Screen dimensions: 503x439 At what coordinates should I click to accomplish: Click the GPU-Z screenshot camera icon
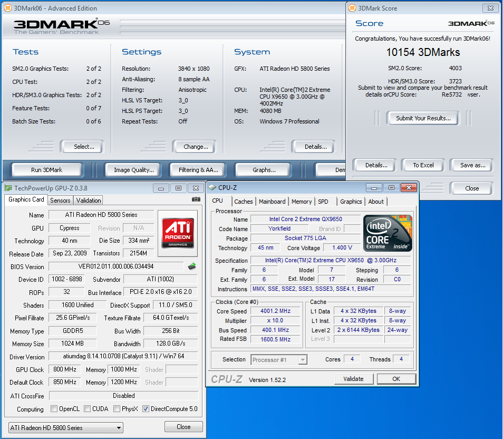[x=196, y=199]
